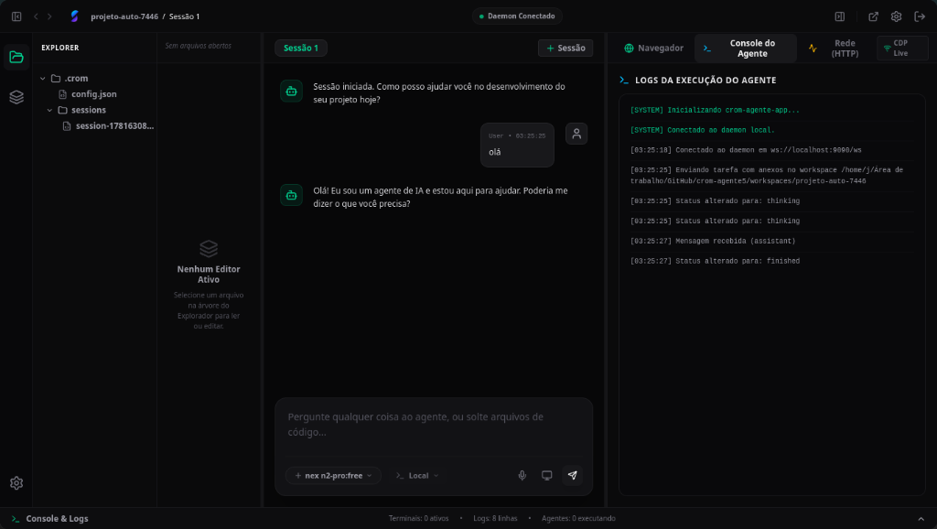Open settings gear in top bar
This screenshot has width=937, height=529.
coord(896,16)
